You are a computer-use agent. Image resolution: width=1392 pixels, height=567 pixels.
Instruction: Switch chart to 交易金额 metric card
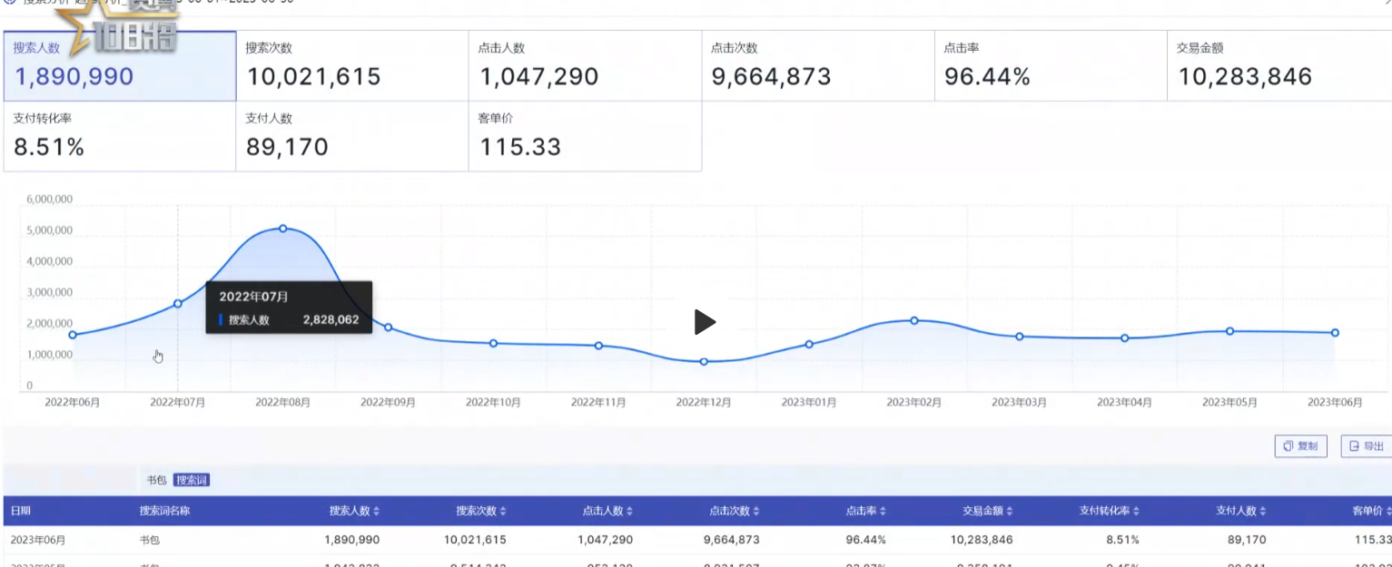click(x=1278, y=66)
